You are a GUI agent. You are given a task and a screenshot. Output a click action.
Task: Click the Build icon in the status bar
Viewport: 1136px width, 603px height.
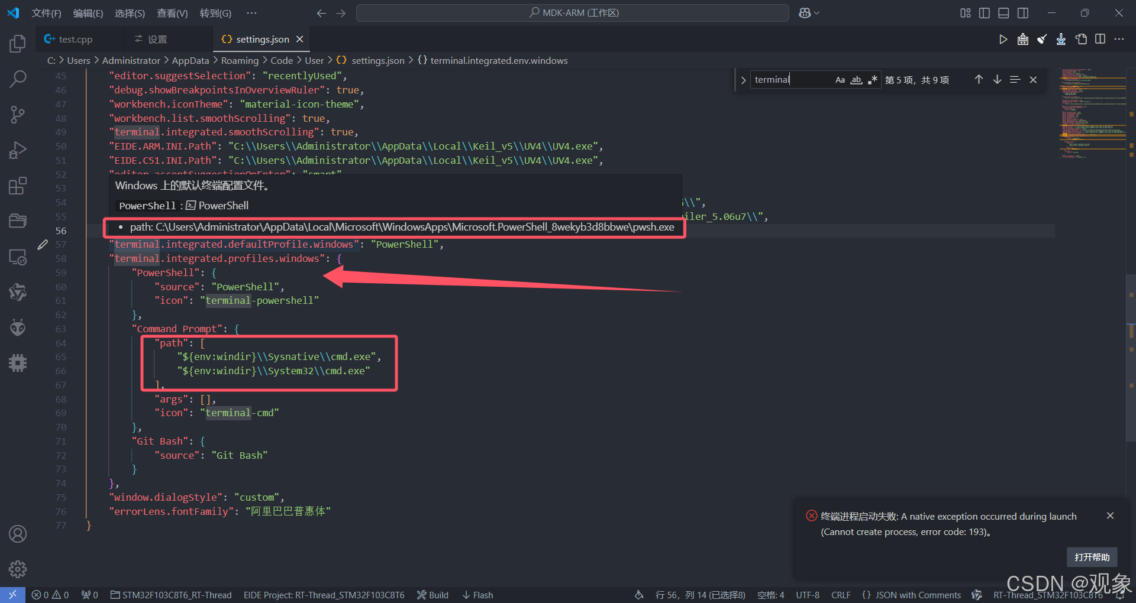421,595
